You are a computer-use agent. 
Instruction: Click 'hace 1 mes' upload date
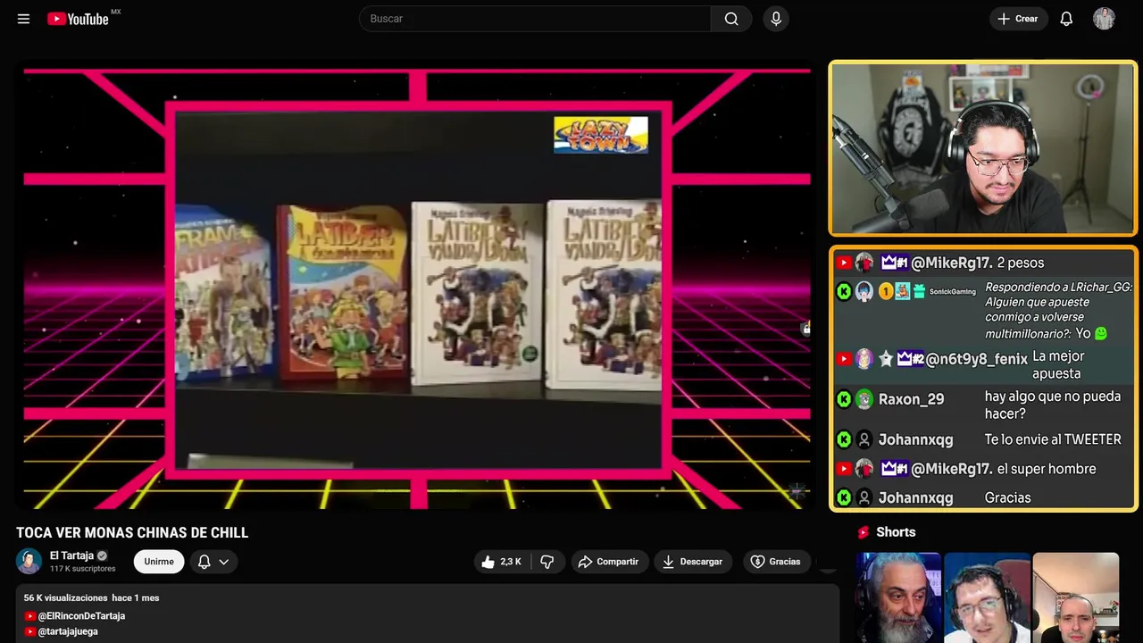pos(136,597)
